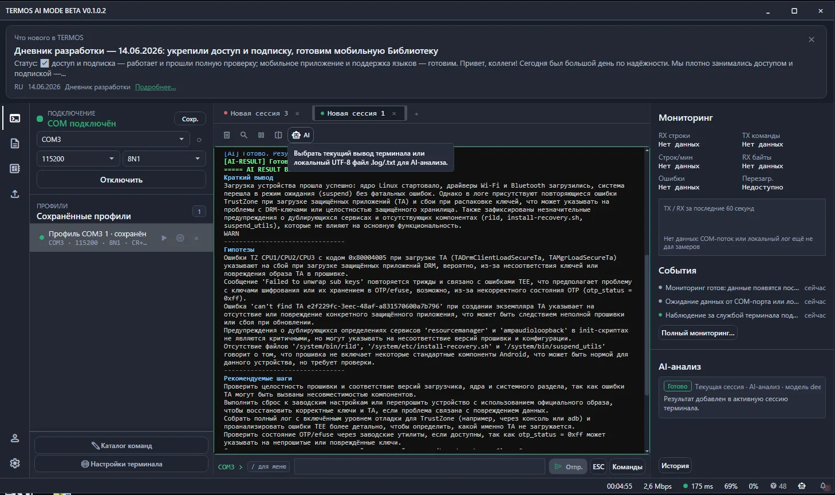Open Профиль COM3 1 profile settings gear
835x495 pixels.
pyautogui.click(x=180, y=238)
